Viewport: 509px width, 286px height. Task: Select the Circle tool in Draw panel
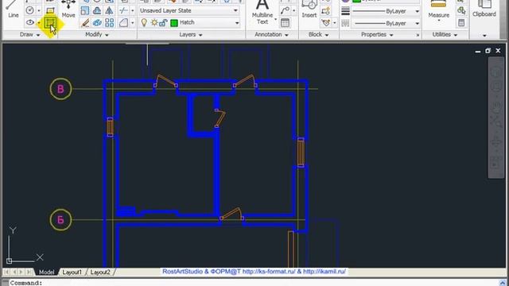point(30,10)
